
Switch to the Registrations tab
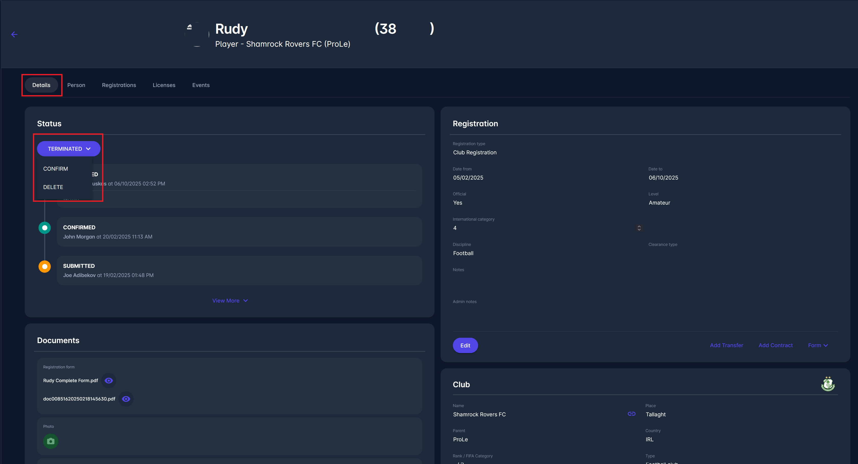[x=119, y=85]
